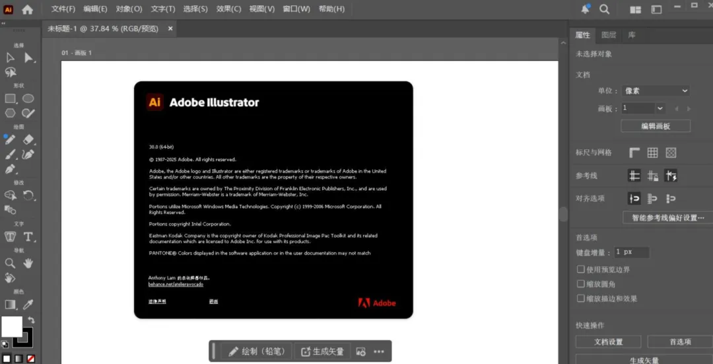Select the Touch Type tool
This screenshot has height=364, width=713.
pos(10,237)
